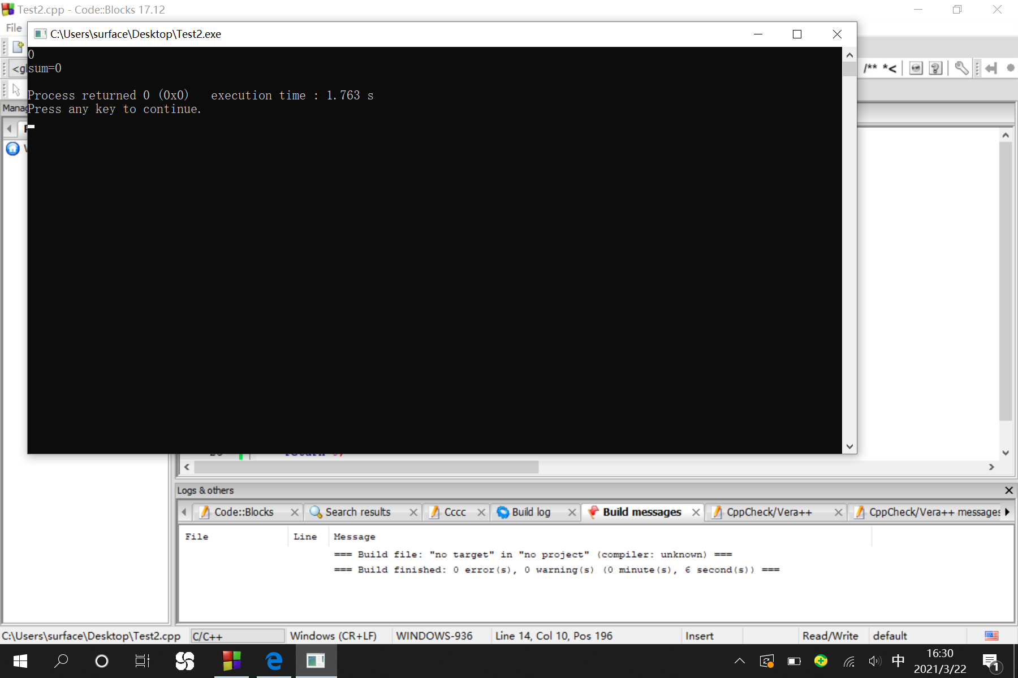Viewport: 1018px width, 678px height.
Task: Run doxywizard from the toolbar
Action: (916, 68)
